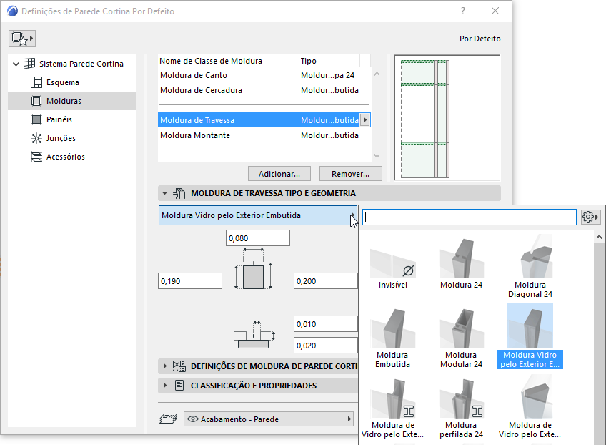Click the Adicionar... button
Screen dimensions: 606x445
point(279,174)
